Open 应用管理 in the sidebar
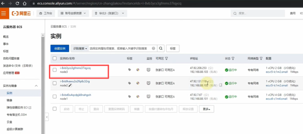Screen dimensions: 303x134 9,73
